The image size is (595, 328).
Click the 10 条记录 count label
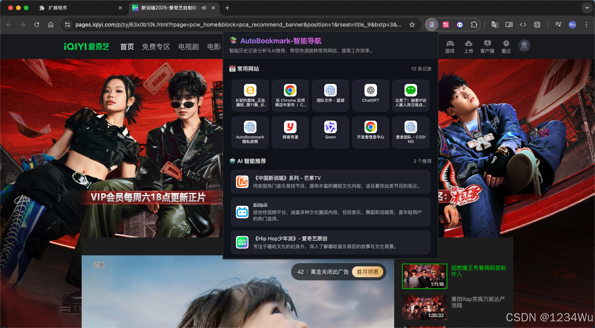[x=421, y=69]
